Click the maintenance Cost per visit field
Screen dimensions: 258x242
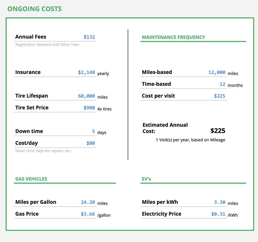click(219, 96)
